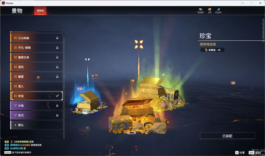
Task: Choose the 默认 default skin row
Action: [x=36, y=125]
